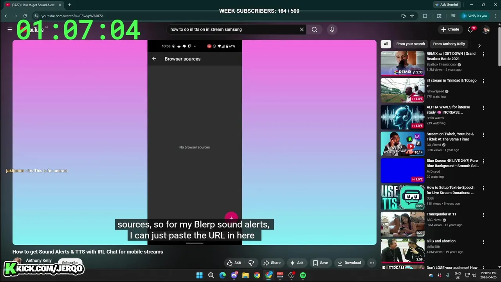501x282 pixels.
Task: Open Spotify from the taskbar
Action: point(303,275)
